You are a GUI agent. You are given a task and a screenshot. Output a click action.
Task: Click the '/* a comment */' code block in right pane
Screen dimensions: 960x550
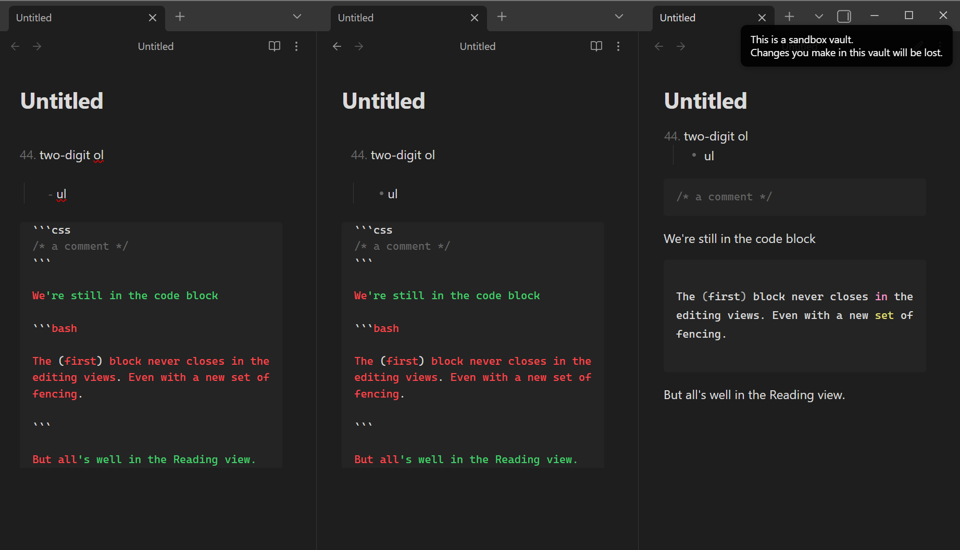click(x=795, y=197)
